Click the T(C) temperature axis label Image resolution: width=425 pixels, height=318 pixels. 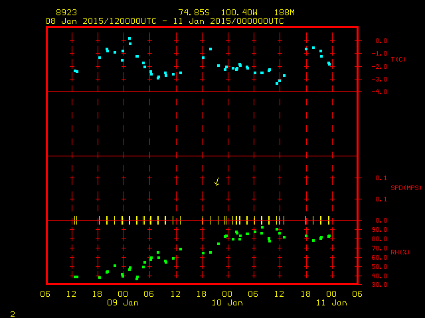tap(398, 60)
